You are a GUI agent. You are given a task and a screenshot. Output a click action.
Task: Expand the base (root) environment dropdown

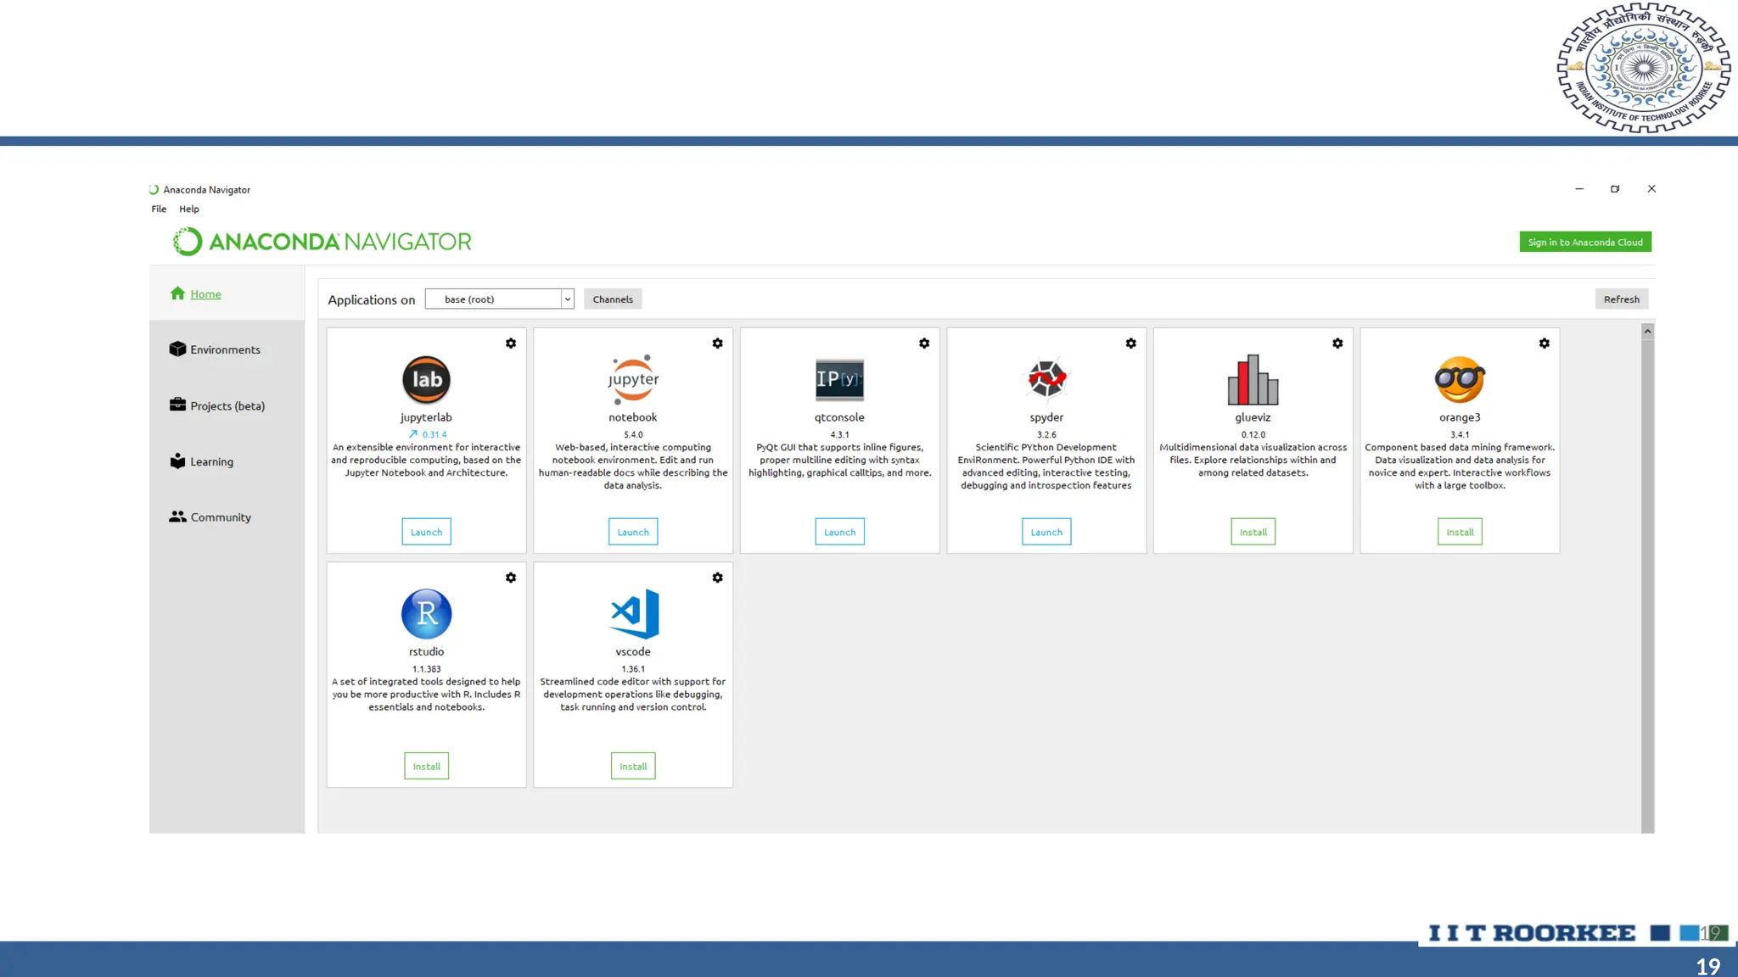coord(567,299)
